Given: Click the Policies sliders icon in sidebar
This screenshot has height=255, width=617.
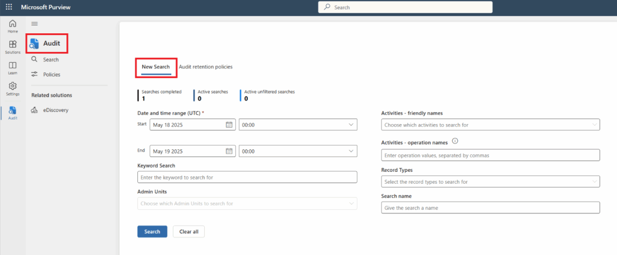Looking at the screenshot, I should [x=34, y=74].
